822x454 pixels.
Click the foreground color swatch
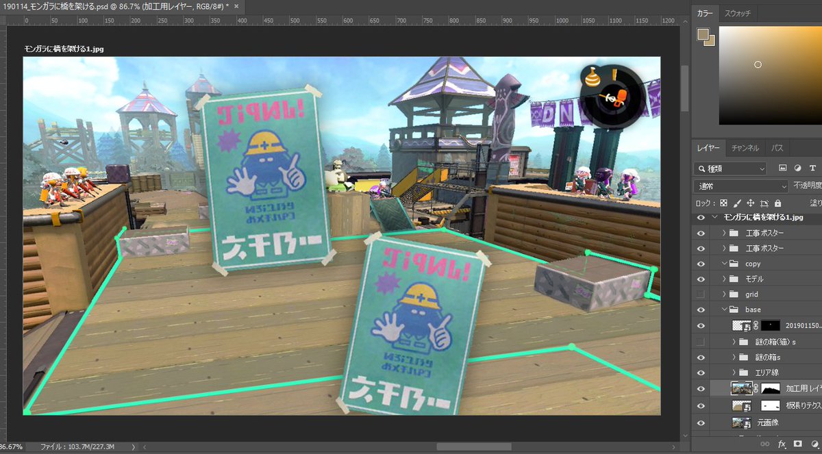coord(701,33)
